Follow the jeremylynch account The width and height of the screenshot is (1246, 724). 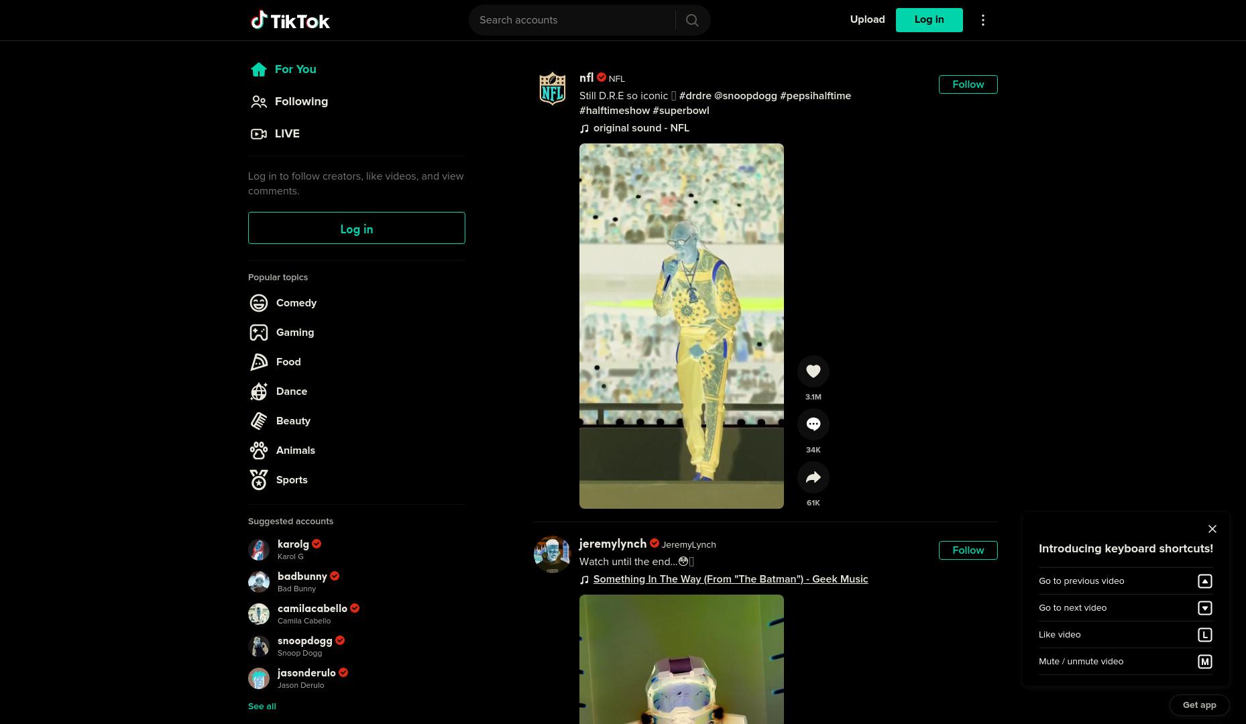pos(968,550)
